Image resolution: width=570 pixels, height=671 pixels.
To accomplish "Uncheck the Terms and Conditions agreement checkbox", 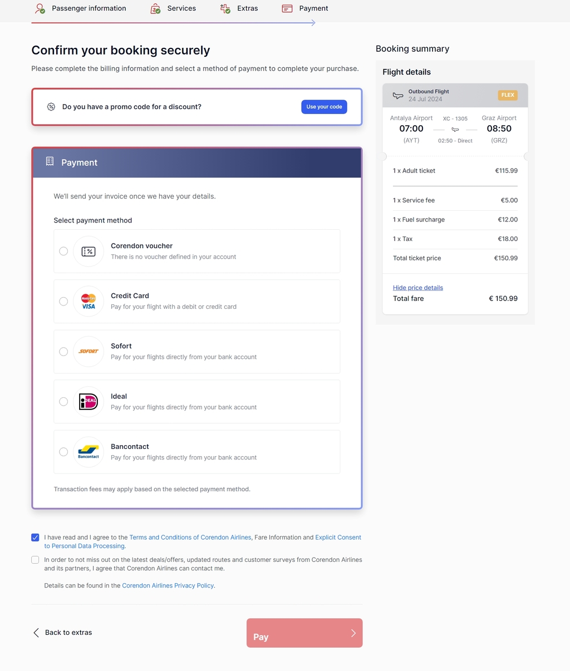I will tap(35, 537).
